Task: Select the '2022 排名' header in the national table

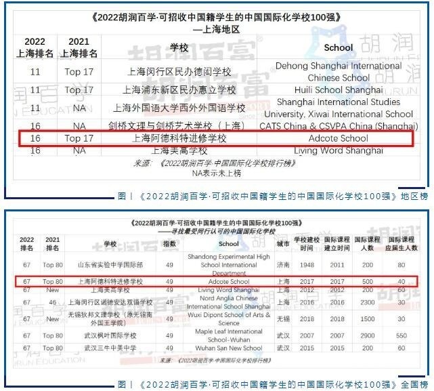Action: 26,244
